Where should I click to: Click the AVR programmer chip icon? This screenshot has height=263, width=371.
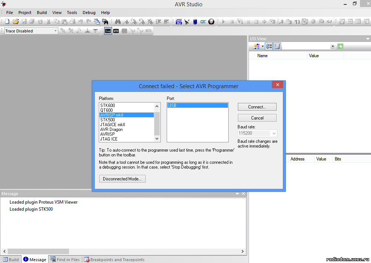(x=116, y=31)
